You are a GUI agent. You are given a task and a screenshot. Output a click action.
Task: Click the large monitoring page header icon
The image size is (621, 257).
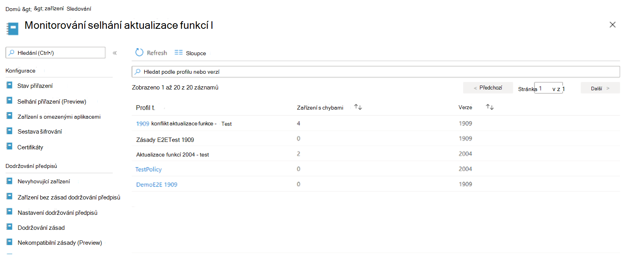13,28
